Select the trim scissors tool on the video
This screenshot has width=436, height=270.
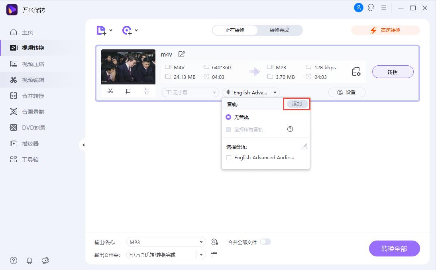point(110,91)
